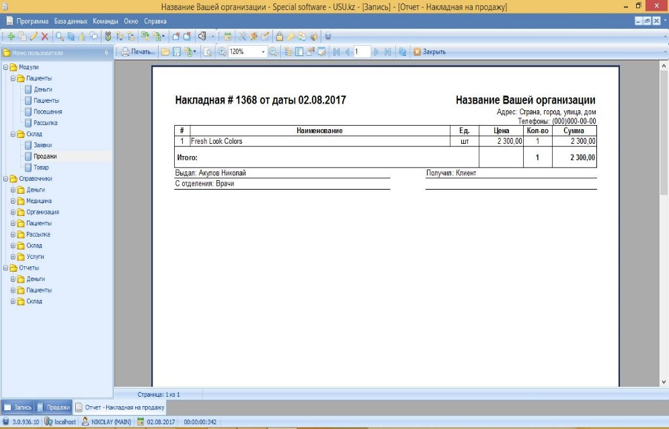
Task: Click the Fresh Look Colors table cell
Action: 320,141
